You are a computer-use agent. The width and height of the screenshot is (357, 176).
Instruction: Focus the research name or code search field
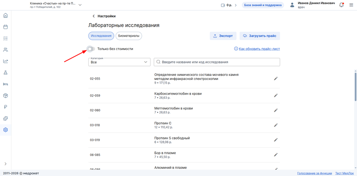coord(217,62)
